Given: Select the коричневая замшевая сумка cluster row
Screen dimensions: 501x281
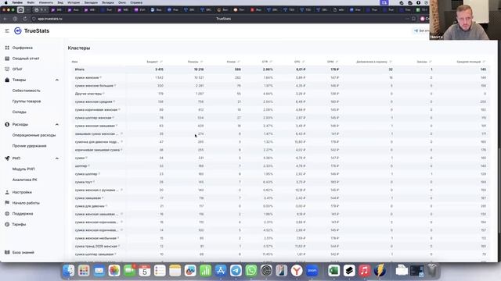Looking at the screenshot, I should point(280,150).
